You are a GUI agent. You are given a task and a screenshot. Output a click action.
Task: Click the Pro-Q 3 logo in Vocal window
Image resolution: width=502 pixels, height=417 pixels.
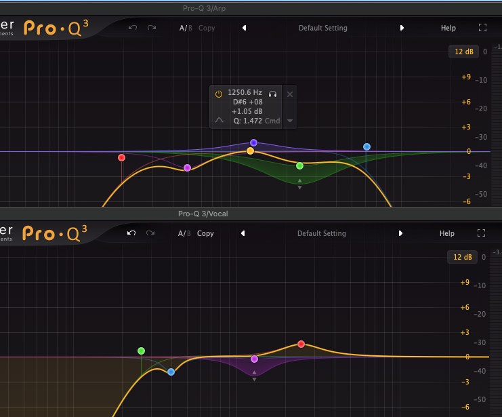55,233
